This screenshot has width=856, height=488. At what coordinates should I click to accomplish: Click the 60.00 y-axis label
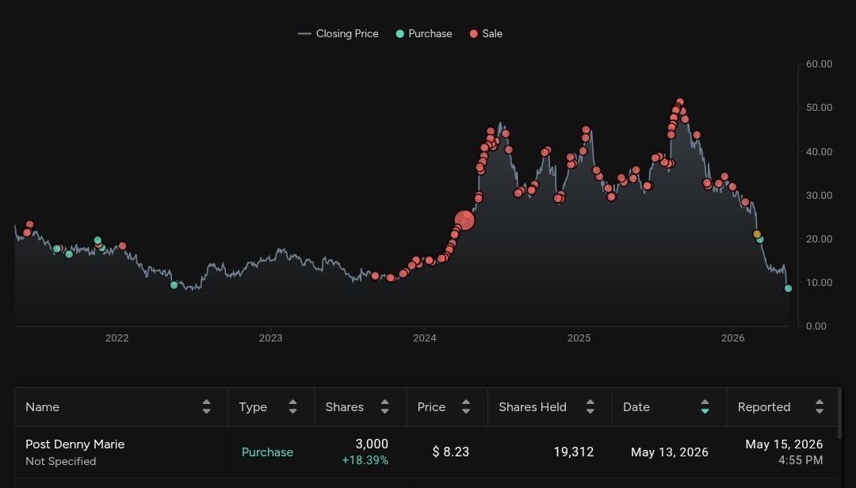(819, 64)
